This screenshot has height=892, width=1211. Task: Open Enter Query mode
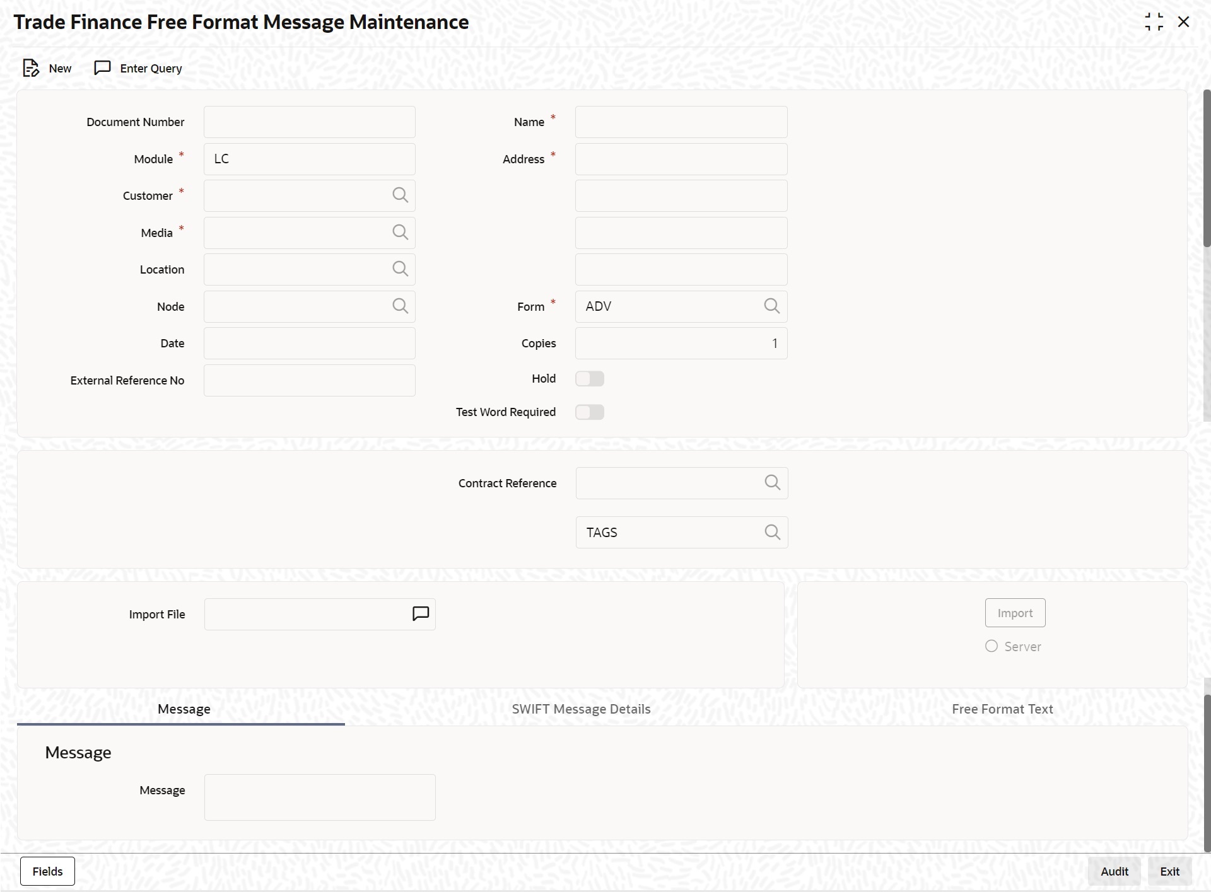pos(138,68)
